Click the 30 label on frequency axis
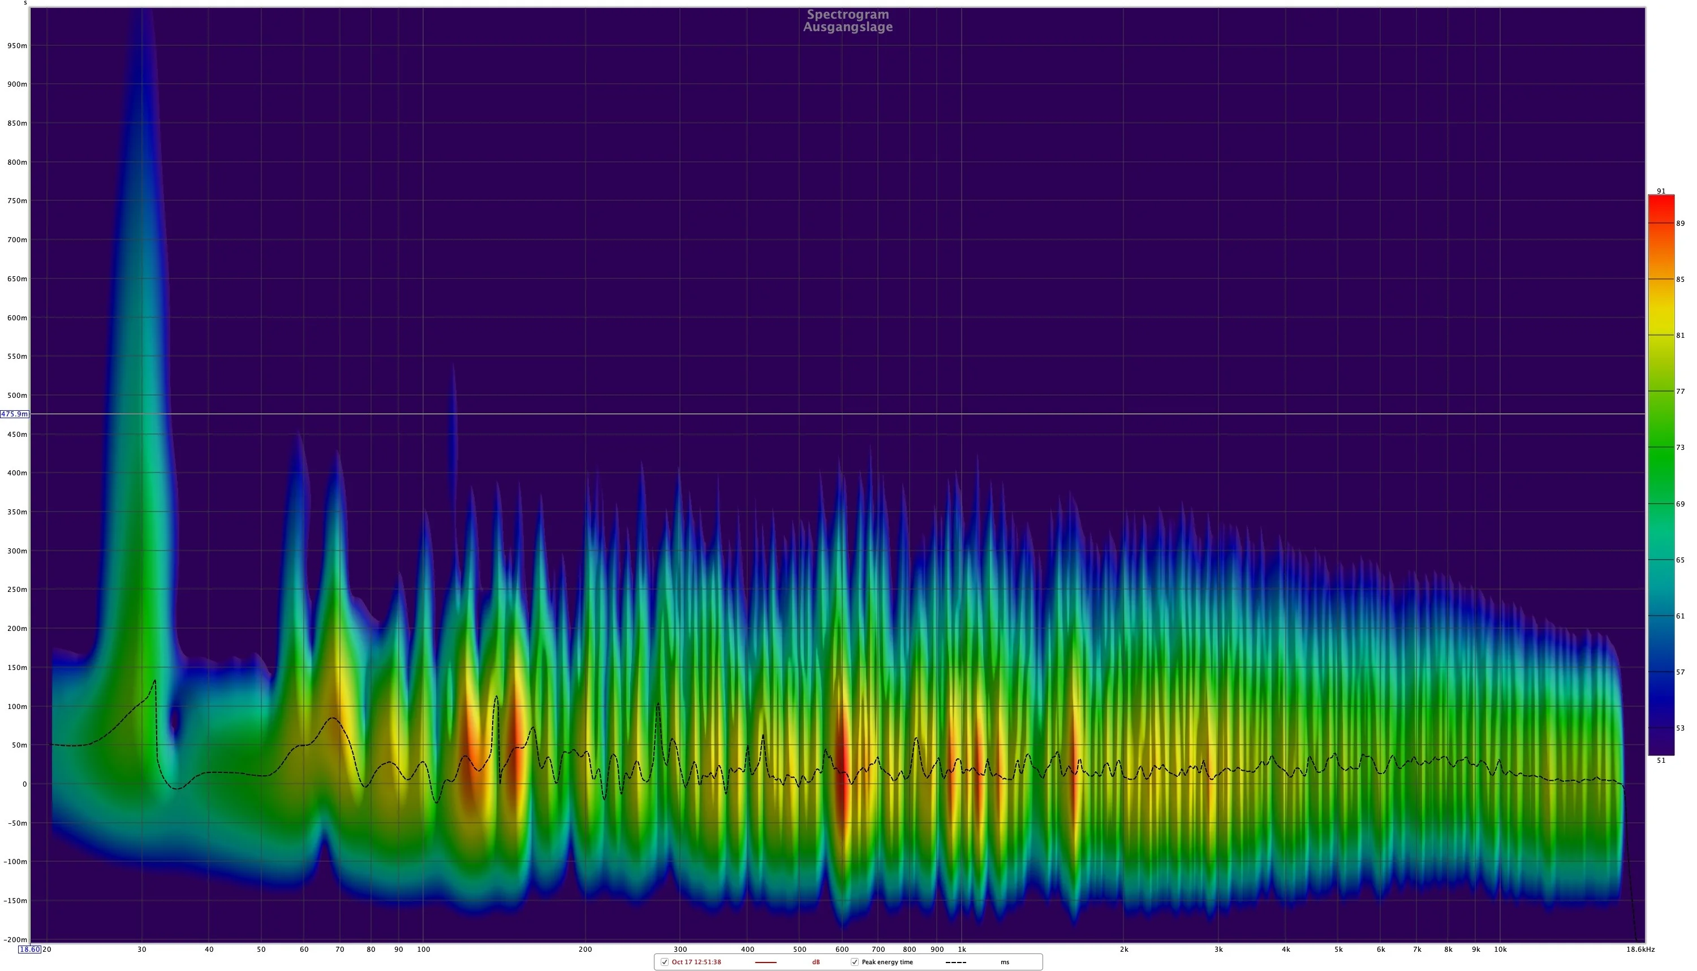Image resolution: width=1697 pixels, height=971 pixels. (142, 949)
